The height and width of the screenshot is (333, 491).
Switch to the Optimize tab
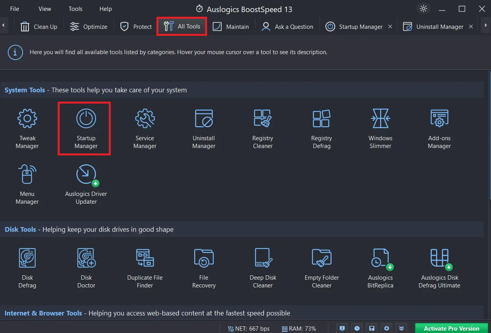point(89,27)
